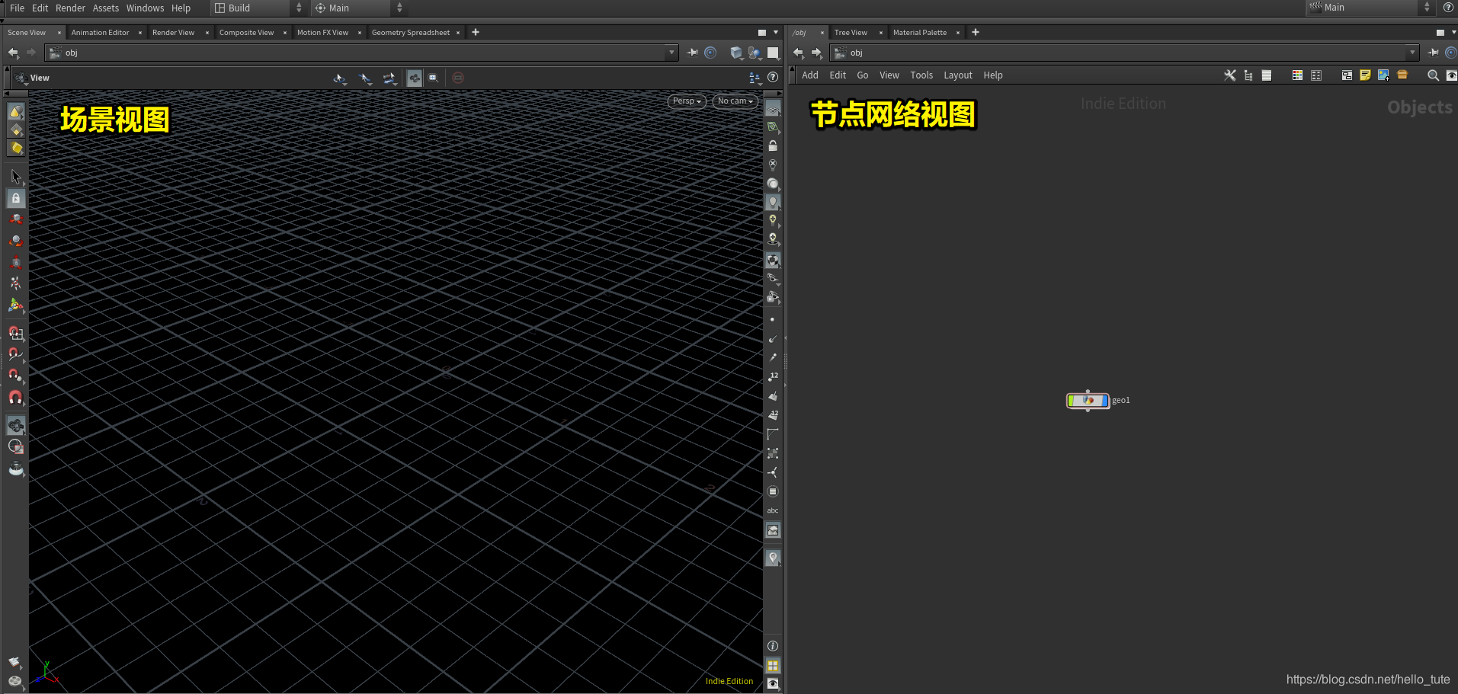Image resolution: width=1458 pixels, height=694 pixels.
Task: Open the Main takes dropdown at top right
Action: pos(1370,8)
